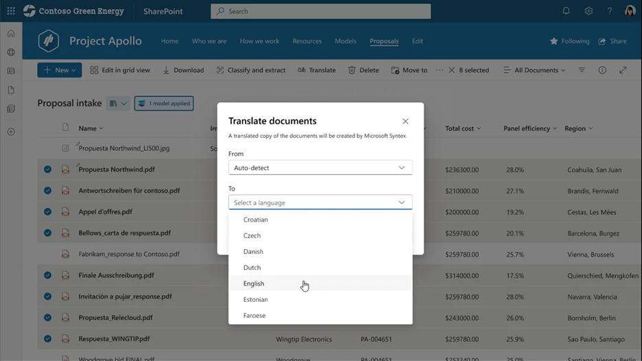This screenshot has width=642, height=361.
Task: Choose Czech from language list
Action: point(320,235)
